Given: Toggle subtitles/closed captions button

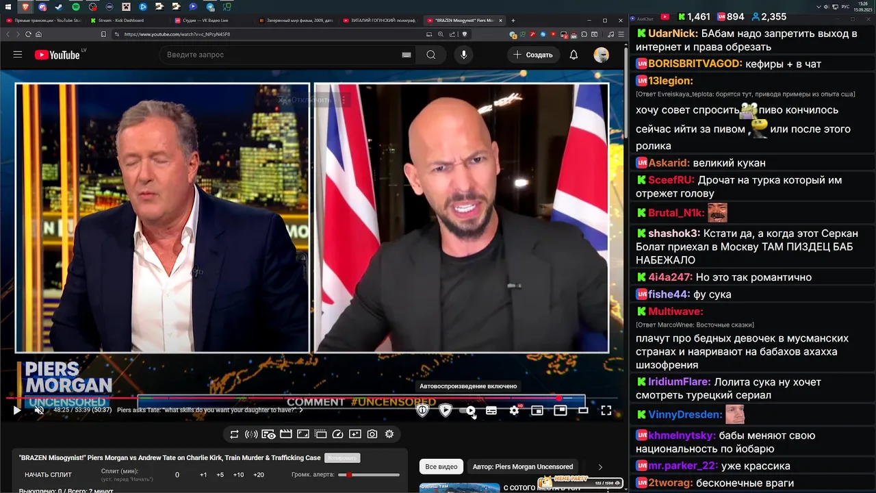Looking at the screenshot, I should pyautogui.click(x=491, y=410).
